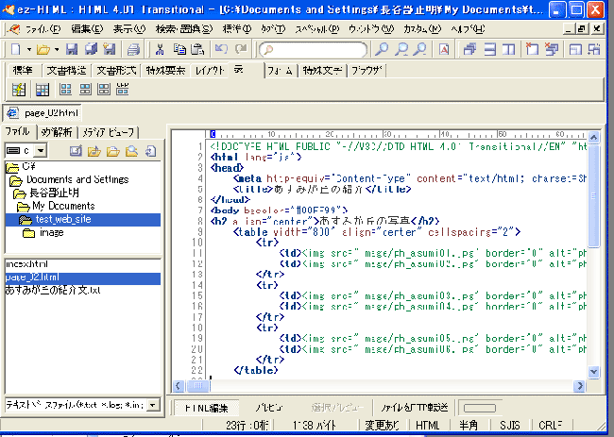Switch to the 文書構造 toolbar tab
The width and height of the screenshot is (614, 437).
pos(67,71)
